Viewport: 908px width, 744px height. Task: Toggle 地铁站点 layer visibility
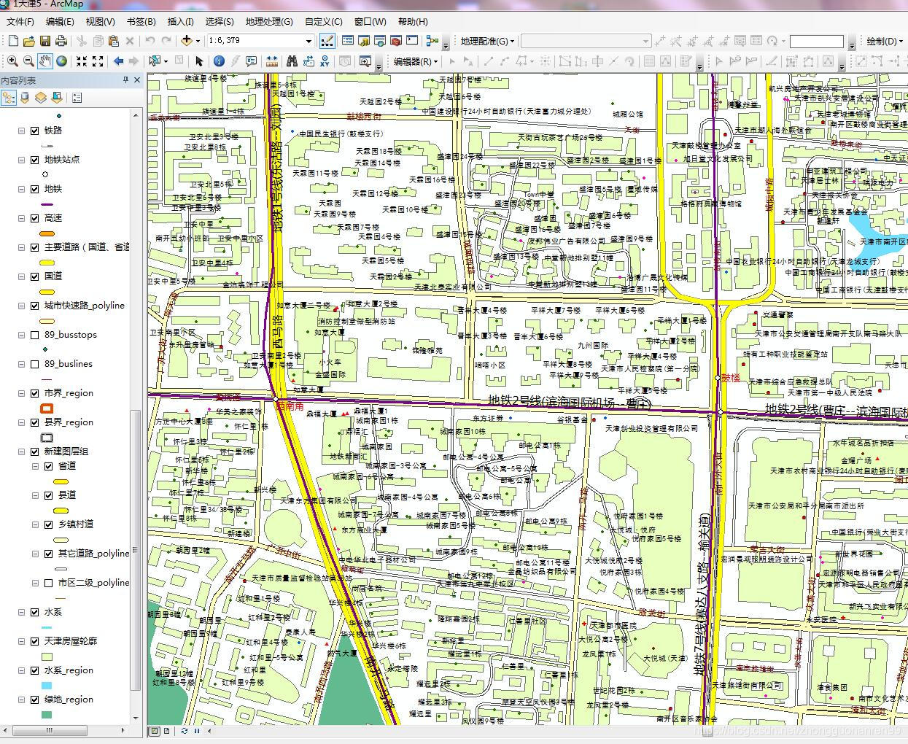coord(34,160)
